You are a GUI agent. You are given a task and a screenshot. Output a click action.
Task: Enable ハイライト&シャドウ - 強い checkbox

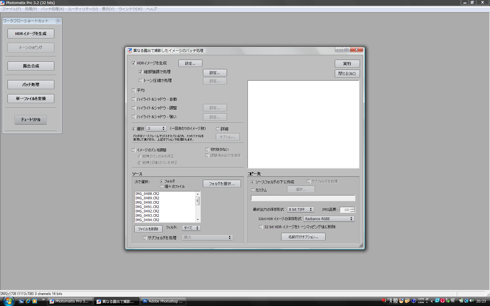(x=134, y=117)
